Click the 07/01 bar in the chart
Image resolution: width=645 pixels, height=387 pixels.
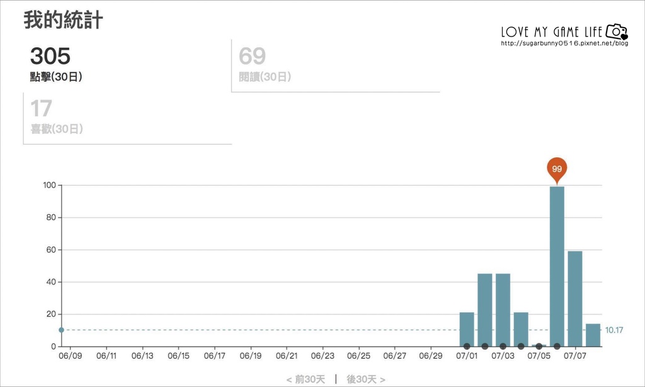click(467, 329)
